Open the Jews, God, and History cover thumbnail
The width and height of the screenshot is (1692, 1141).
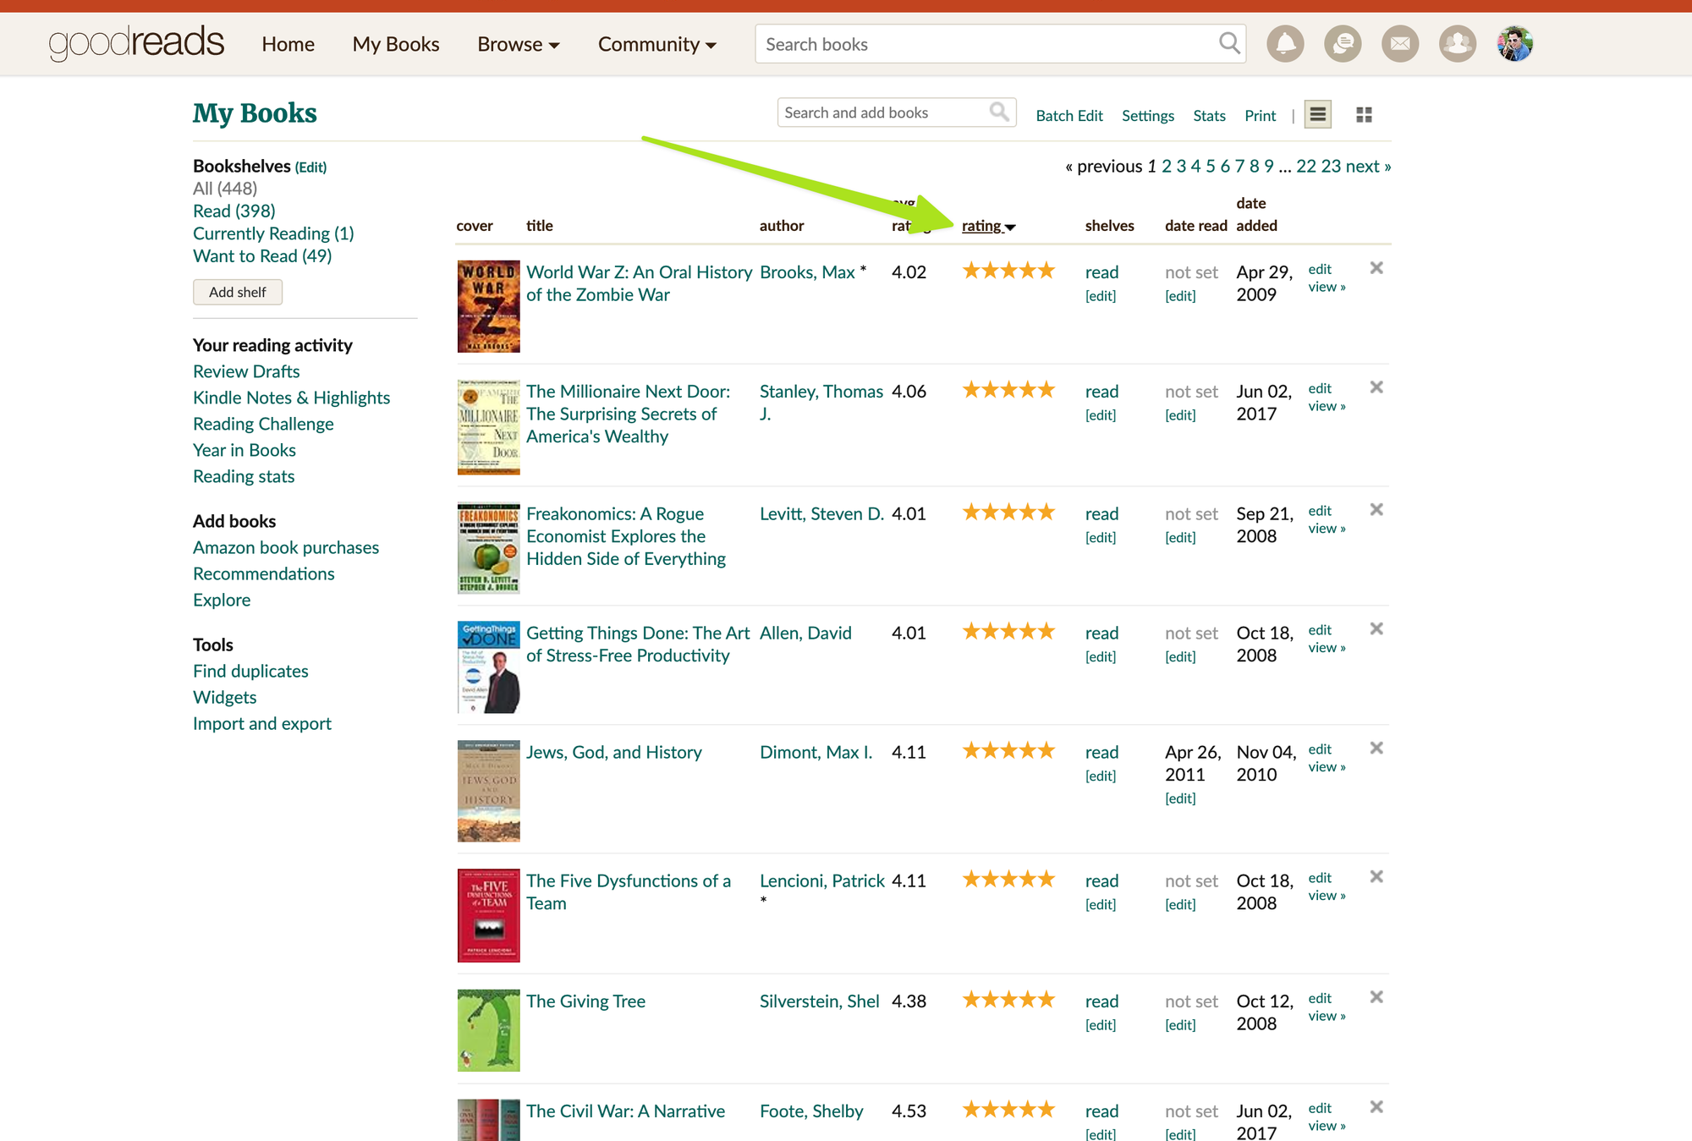pos(488,791)
